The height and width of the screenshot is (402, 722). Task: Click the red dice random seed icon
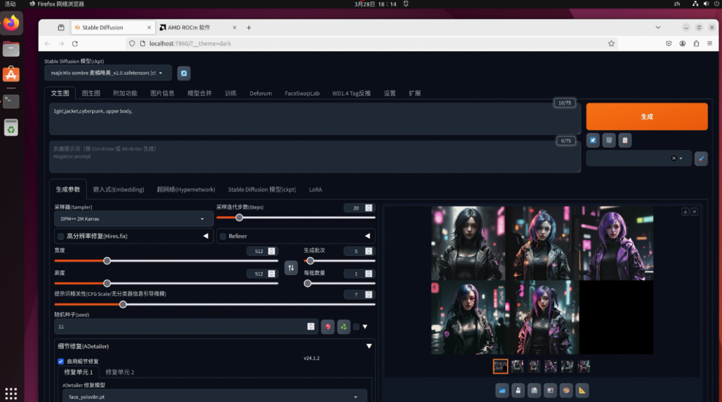tap(328, 327)
